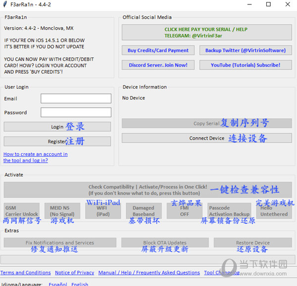This screenshot has width=297, height=286.
Task: Minimize the F3arRa1n window
Action: (x=249, y=4)
